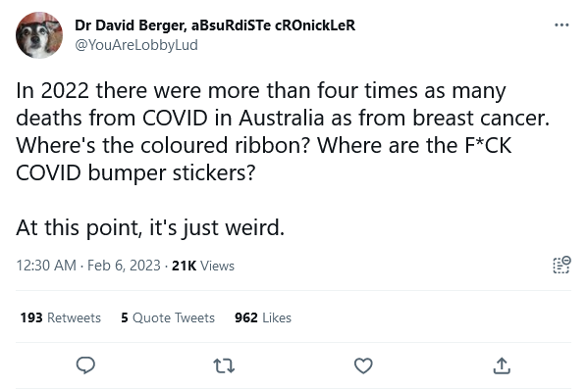Open the share upload icon
587x389 pixels.
pos(502,365)
